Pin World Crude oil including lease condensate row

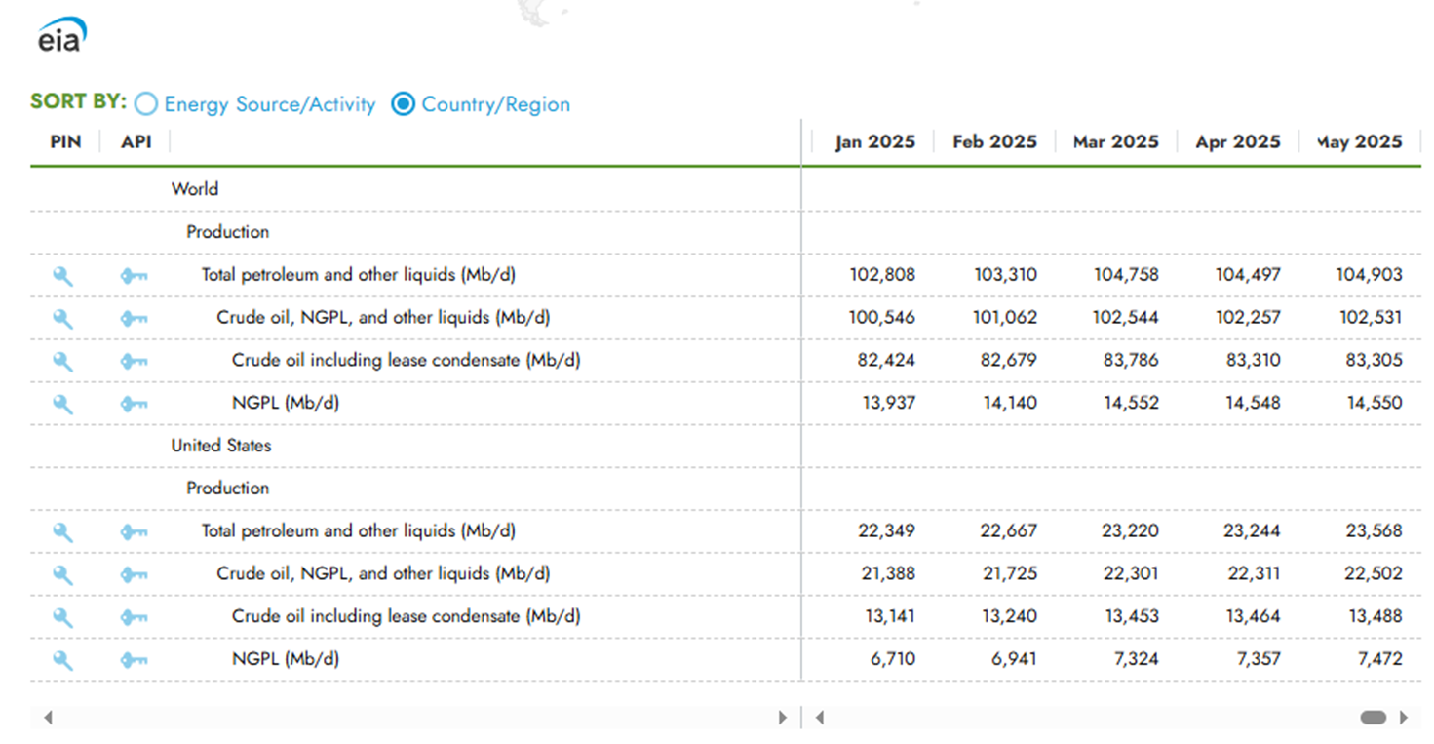62,362
